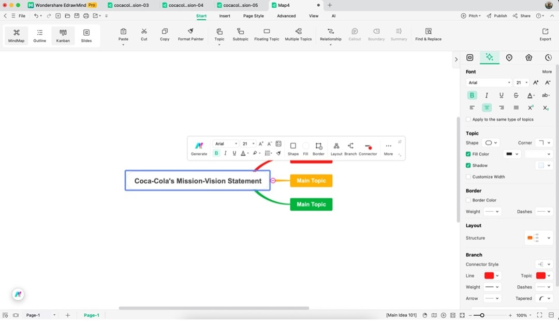Collapse the right side panel arrow

[456, 59]
